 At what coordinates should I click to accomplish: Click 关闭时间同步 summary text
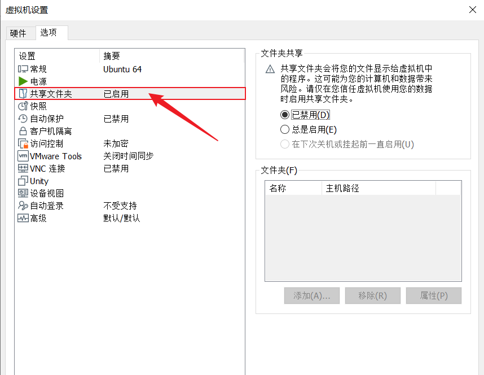click(x=129, y=156)
